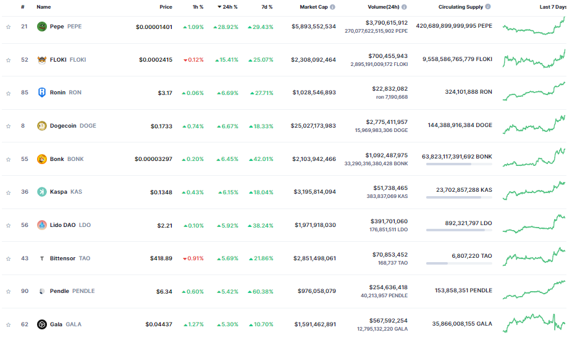Click the Gala cube logo
Image resolution: width=580 pixels, height=338 pixels.
42,324
